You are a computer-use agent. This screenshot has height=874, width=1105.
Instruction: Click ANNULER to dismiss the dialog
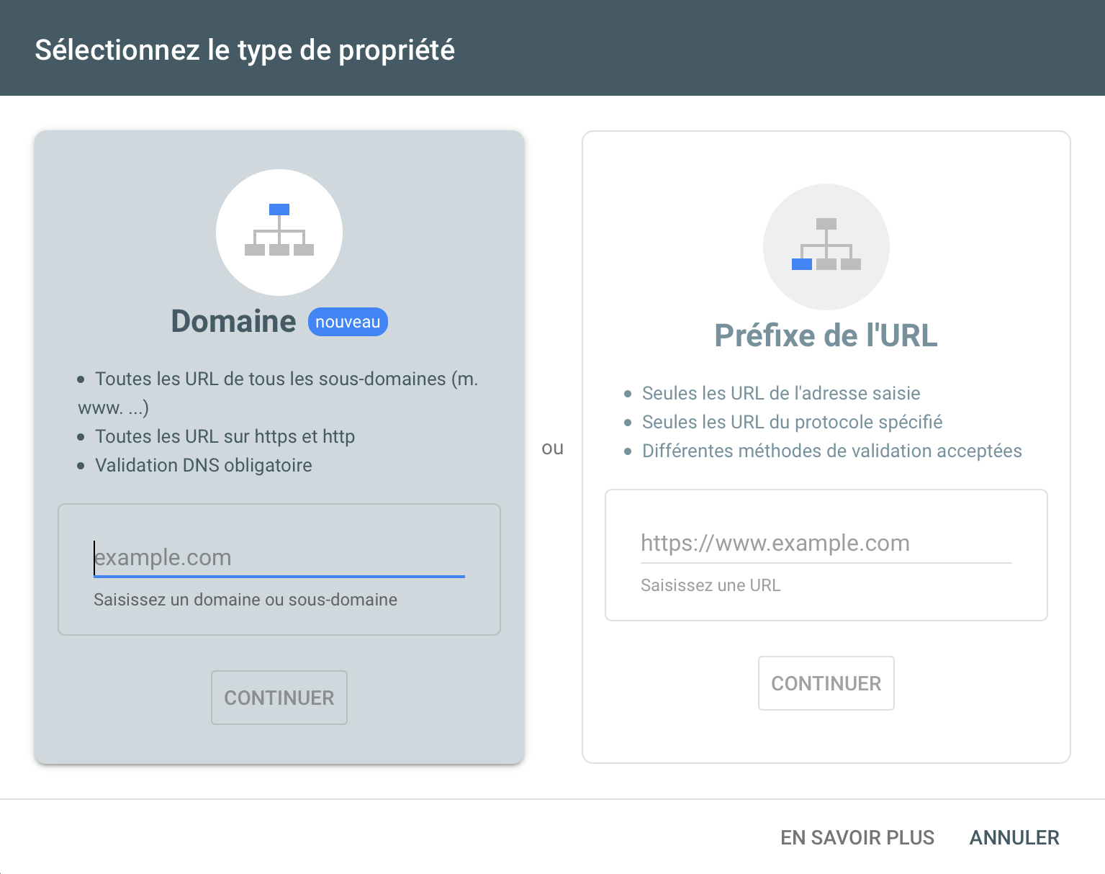[x=1014, y=838]
